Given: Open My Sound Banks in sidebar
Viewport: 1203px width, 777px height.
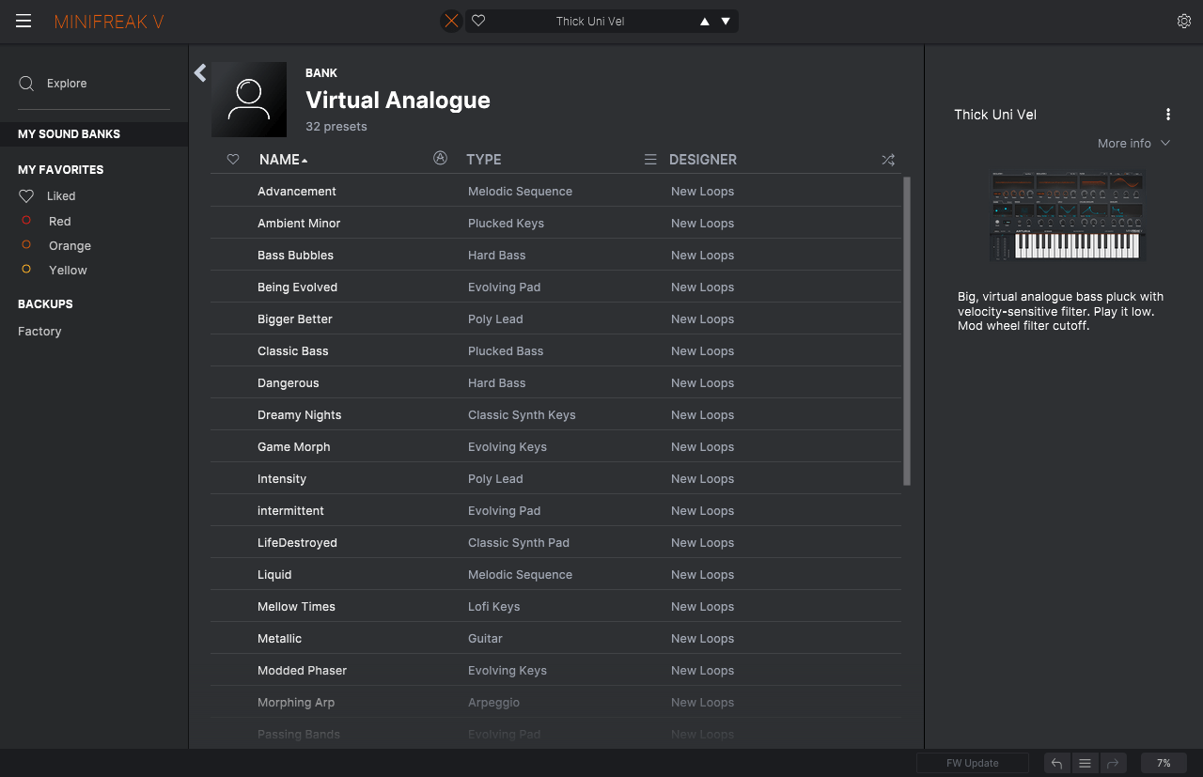Looking at the screenshot, I should pyautogui.click(x=69, y=134).
